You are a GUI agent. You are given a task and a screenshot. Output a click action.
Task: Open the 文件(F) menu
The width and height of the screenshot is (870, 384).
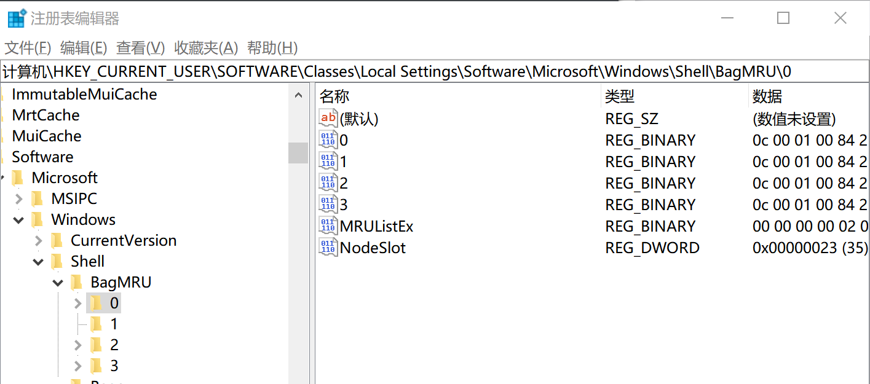(28, 48)
